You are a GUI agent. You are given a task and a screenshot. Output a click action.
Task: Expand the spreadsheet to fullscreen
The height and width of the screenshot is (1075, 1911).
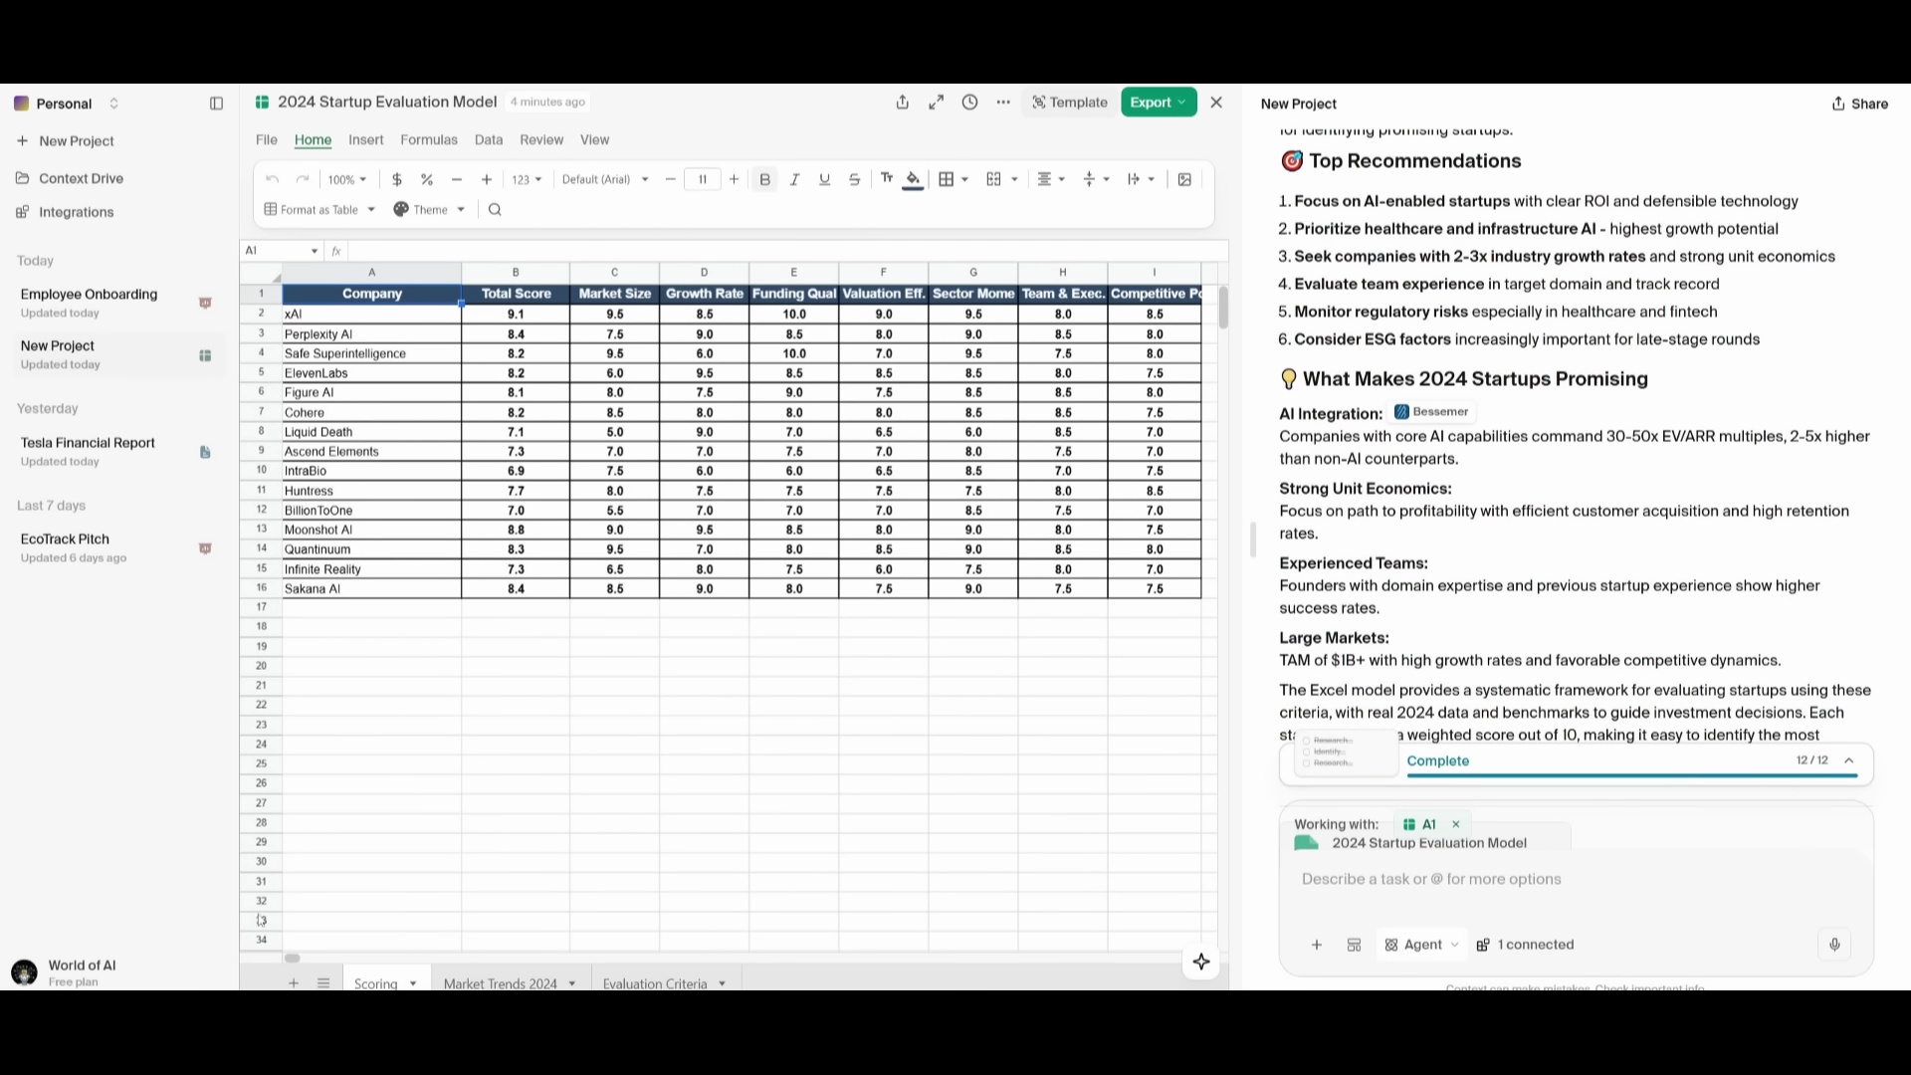click(937, 103)
